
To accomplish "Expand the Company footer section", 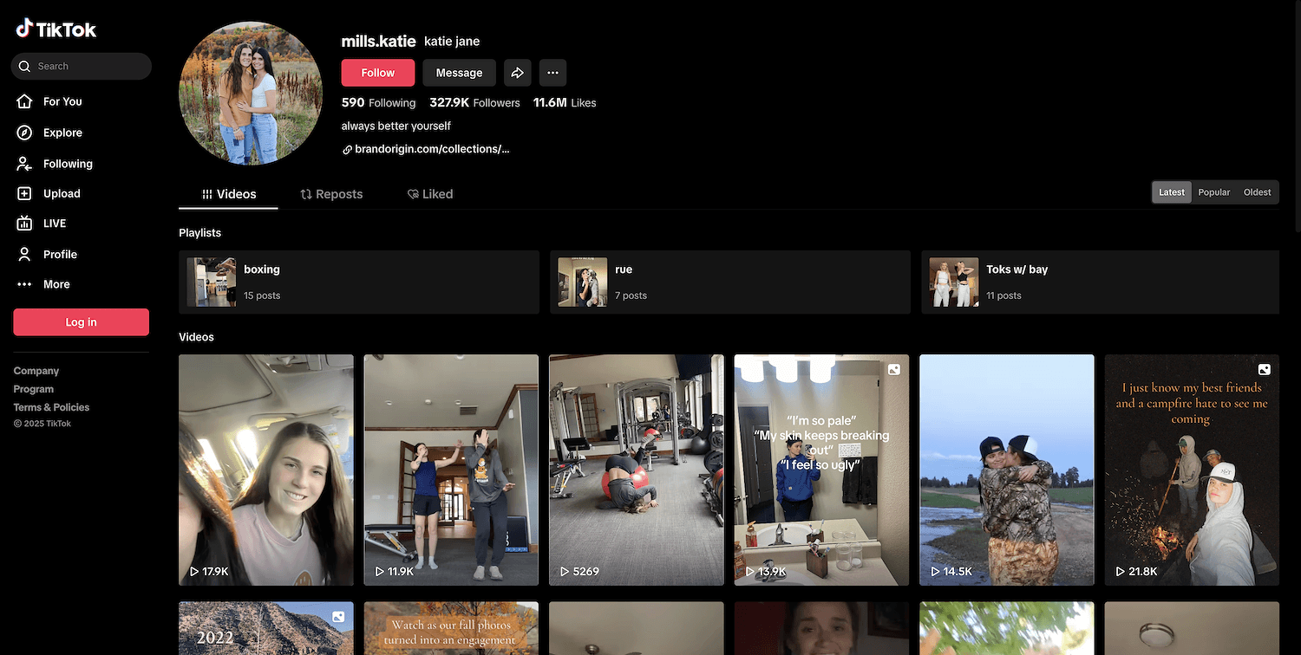I will pos(36,371).
